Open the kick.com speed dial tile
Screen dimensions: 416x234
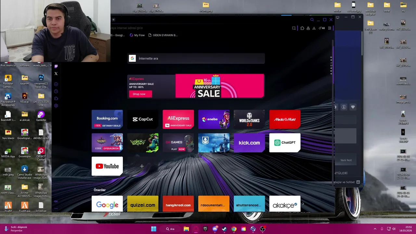[249, 143]
